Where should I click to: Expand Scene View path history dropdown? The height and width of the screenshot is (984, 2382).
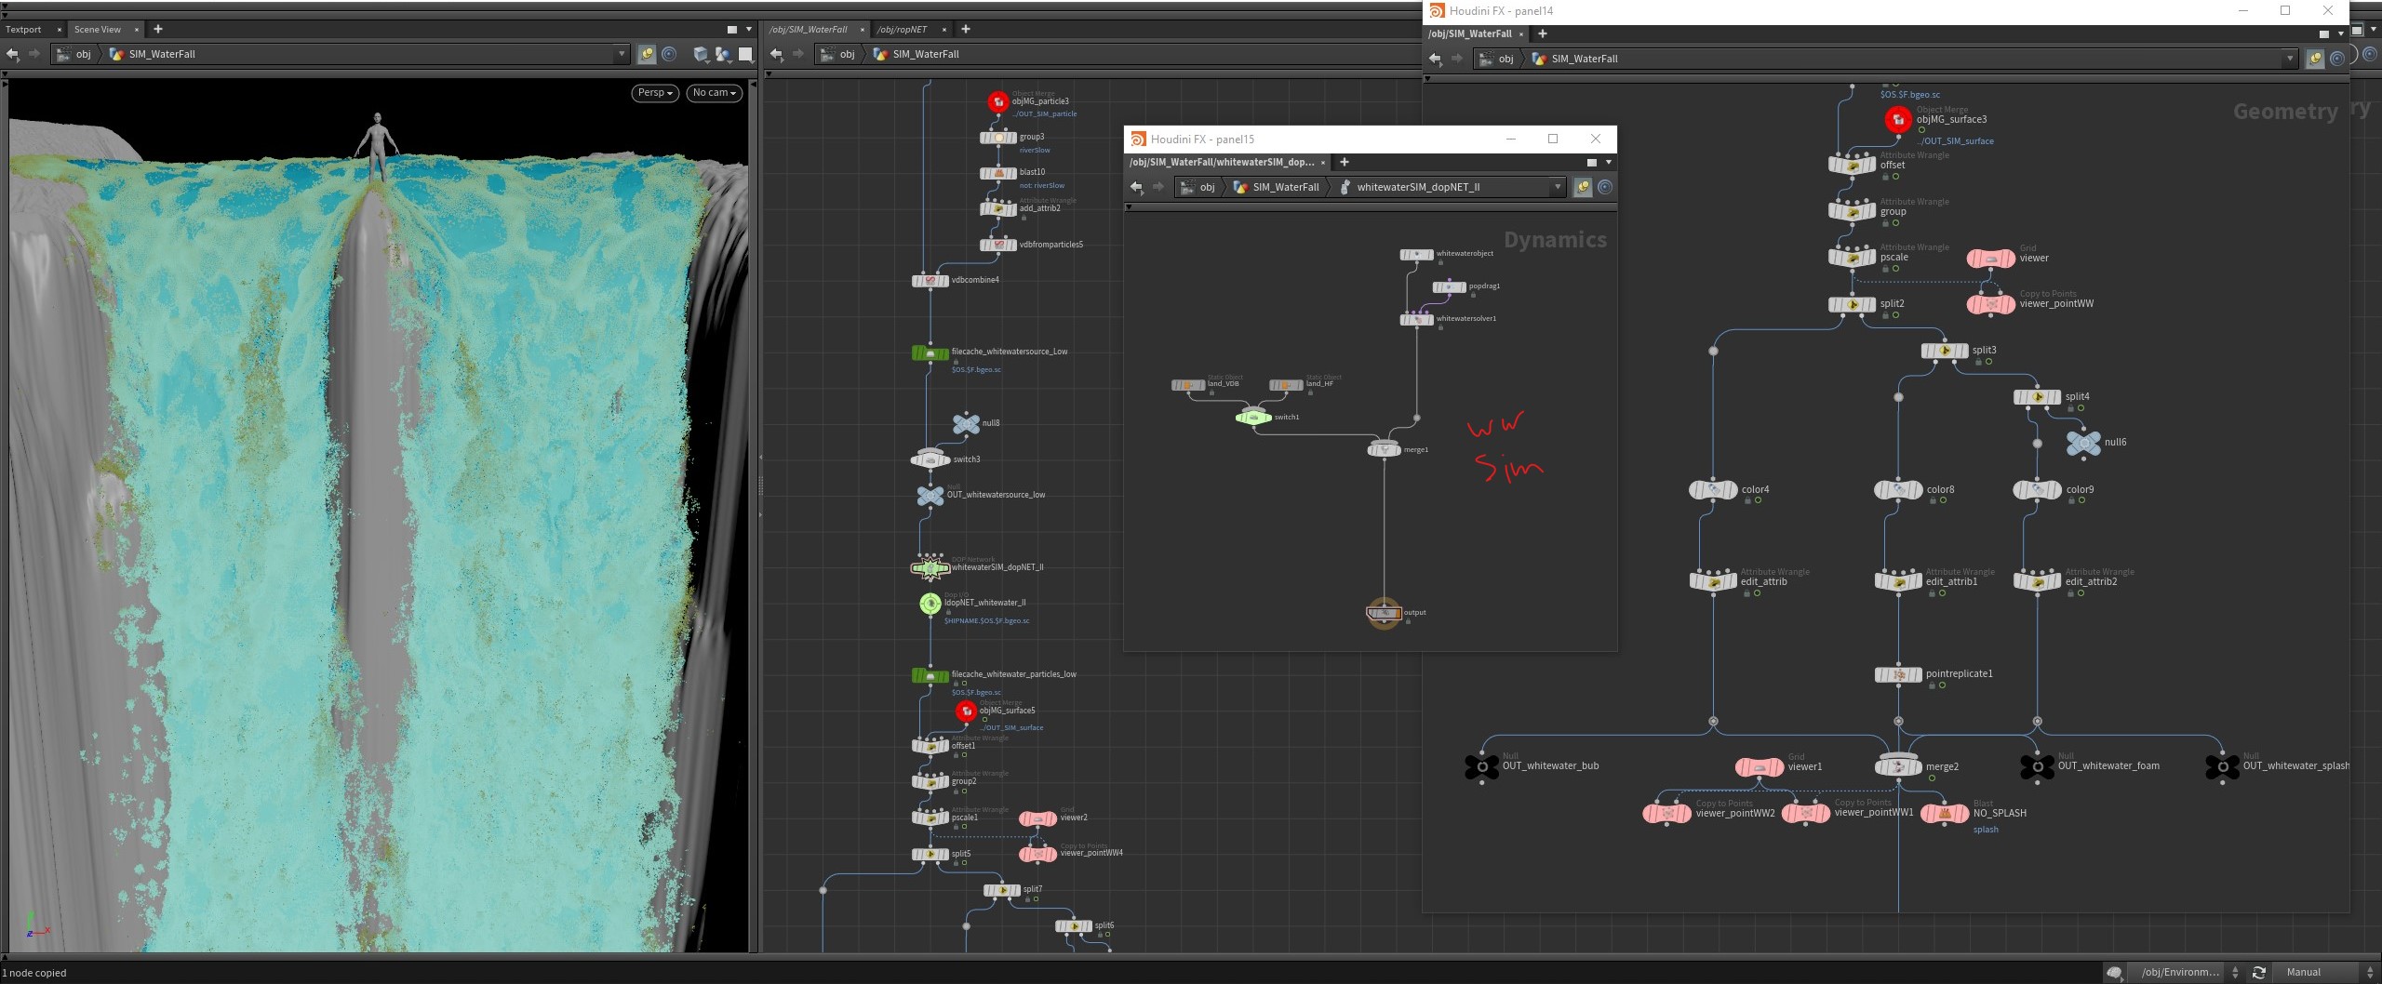(x=622, y=54)
